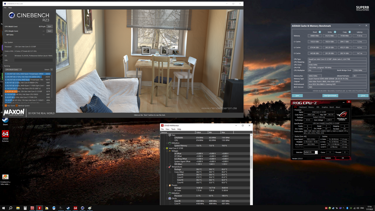Open HWMonitor File menu
This screenshot has height=211, width=375.
[x=162, y=129]
